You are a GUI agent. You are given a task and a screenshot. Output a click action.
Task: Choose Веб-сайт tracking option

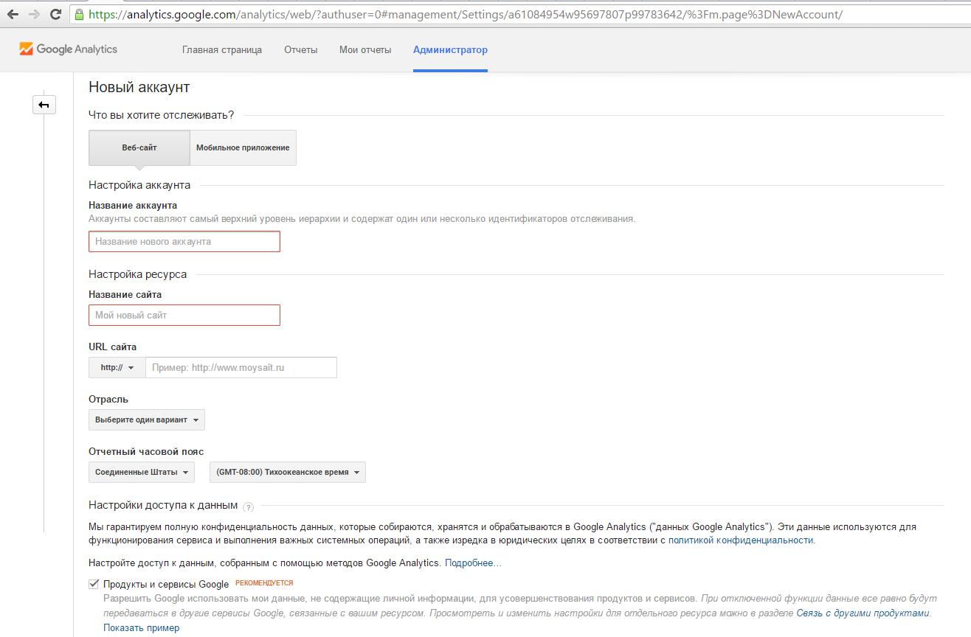[x=139, y=147]
